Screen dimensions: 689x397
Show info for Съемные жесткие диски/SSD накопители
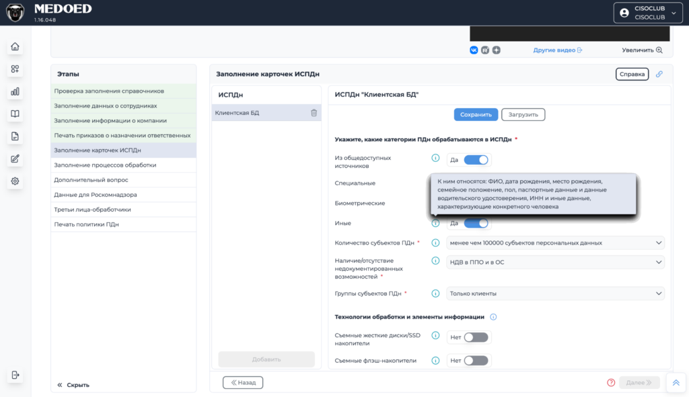coord(435,335)
